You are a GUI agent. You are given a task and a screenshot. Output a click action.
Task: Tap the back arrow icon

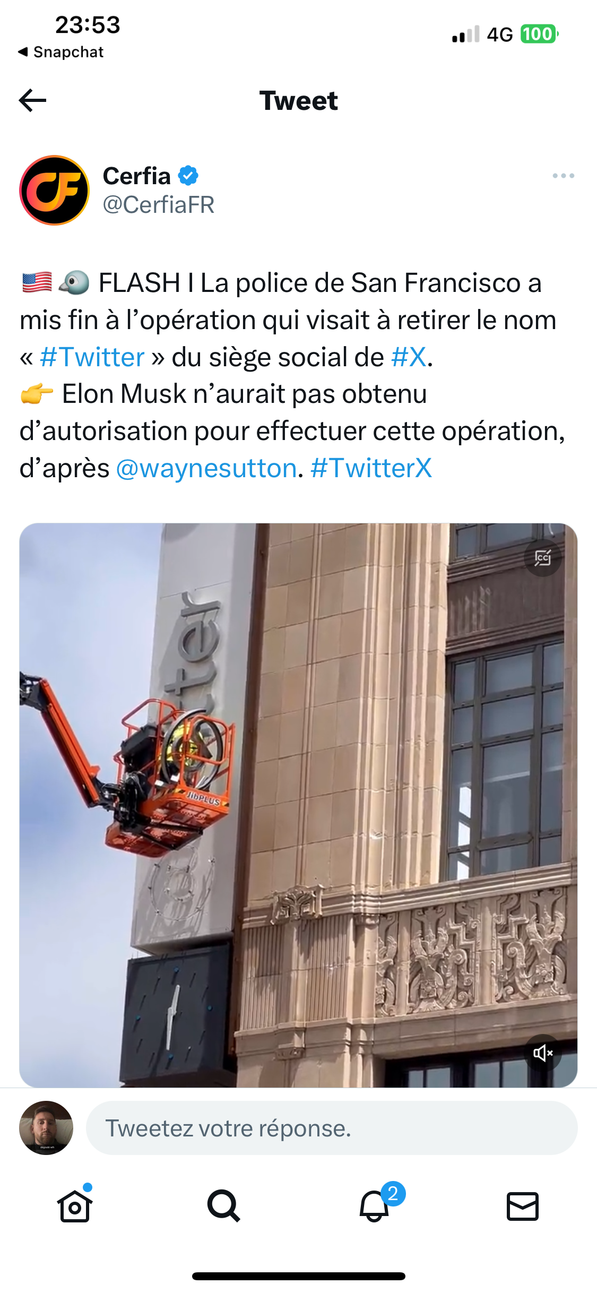33,100
